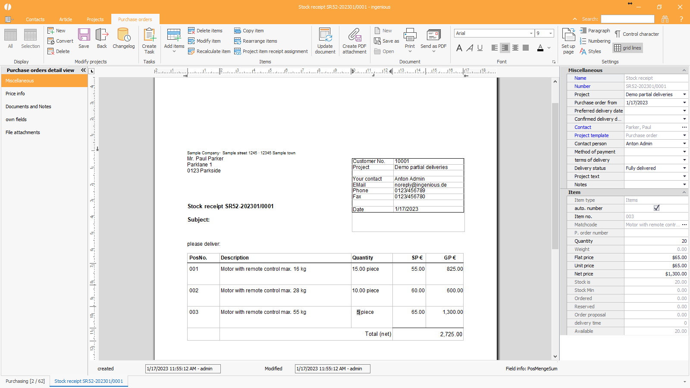This screenshot has height=388, width=690.
Task: Toggle the auto. number checkbox
Action: [x=656, y=208]
